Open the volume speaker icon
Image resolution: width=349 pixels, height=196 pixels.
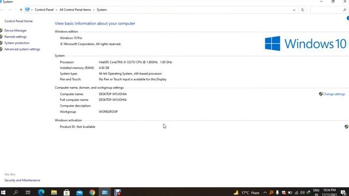(302, 193)
